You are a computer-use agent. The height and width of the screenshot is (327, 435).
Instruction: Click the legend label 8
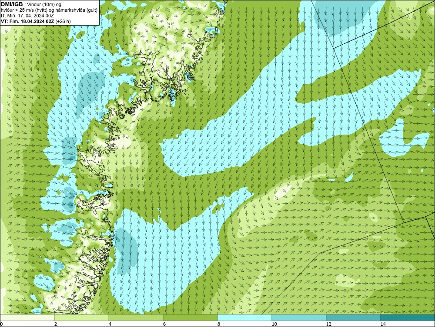point(219,324)
